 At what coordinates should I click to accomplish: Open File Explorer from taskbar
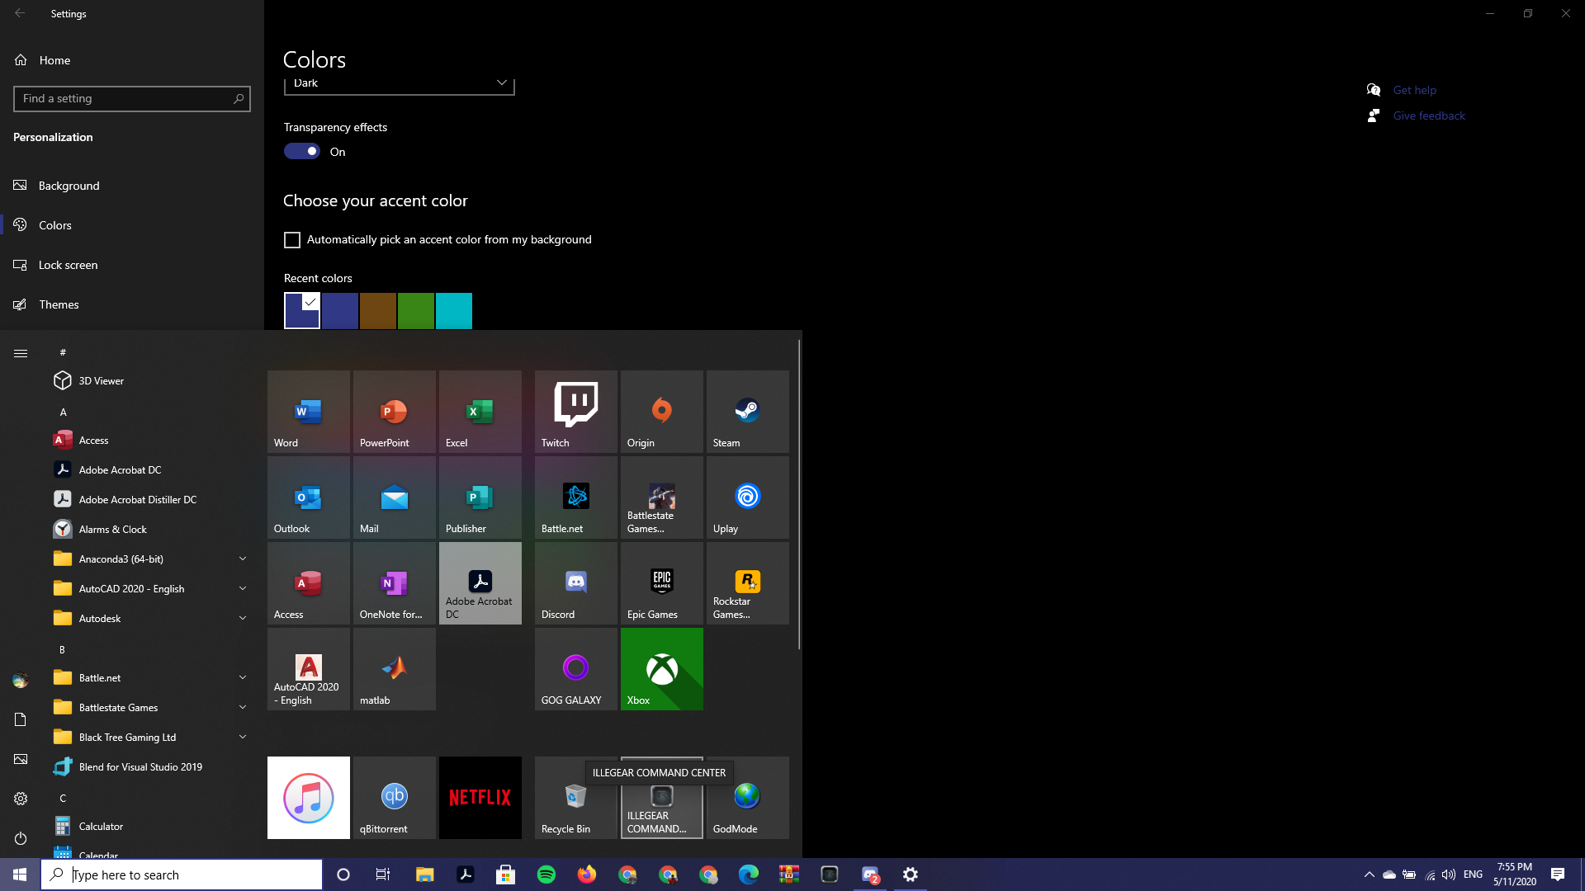[x=425, y=874]
